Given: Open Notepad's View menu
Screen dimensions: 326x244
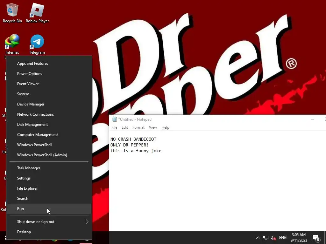Looking at the screenshot, I should coord(153,127).
